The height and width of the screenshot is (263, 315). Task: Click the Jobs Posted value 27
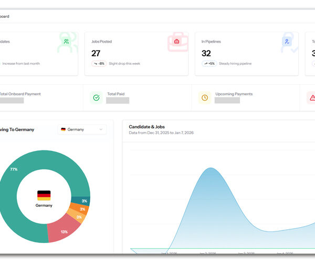pos(96,53)
